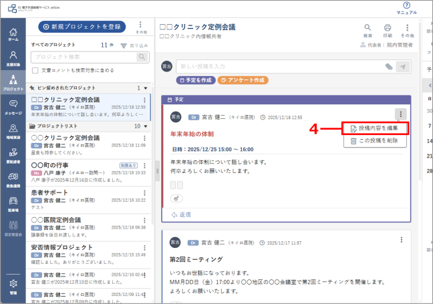Click the 新規プロジェクトを登録 button
The image size is (433, 304).
click(82, 27)
